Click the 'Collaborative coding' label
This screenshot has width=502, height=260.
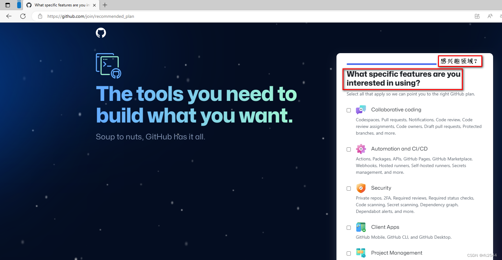point(396,109)
